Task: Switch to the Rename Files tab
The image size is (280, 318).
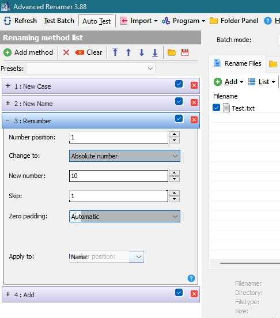Action: click(x=237, y=63)
